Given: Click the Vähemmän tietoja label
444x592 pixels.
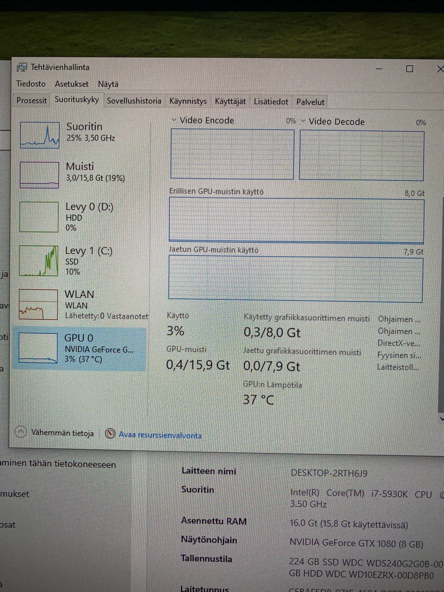Looking at the screenshot, I should pos(62,433).
